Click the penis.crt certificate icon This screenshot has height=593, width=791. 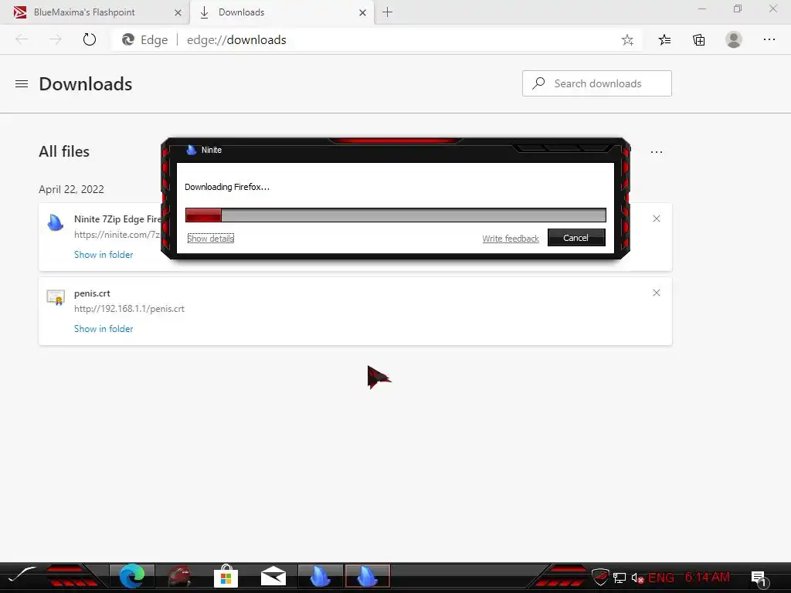56,297
